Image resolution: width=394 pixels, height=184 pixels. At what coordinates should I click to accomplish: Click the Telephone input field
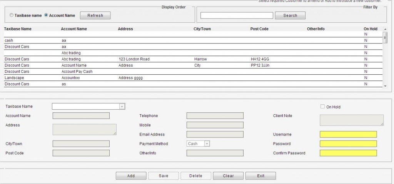(215, 115)
